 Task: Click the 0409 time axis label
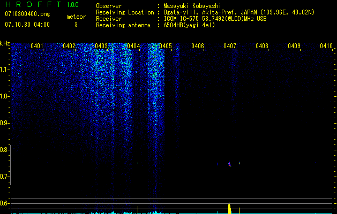tap(294, 46)
